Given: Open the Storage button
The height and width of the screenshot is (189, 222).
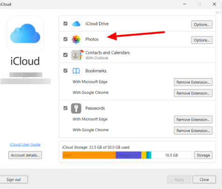Looking at the screenshot, I should click(203, 155).
